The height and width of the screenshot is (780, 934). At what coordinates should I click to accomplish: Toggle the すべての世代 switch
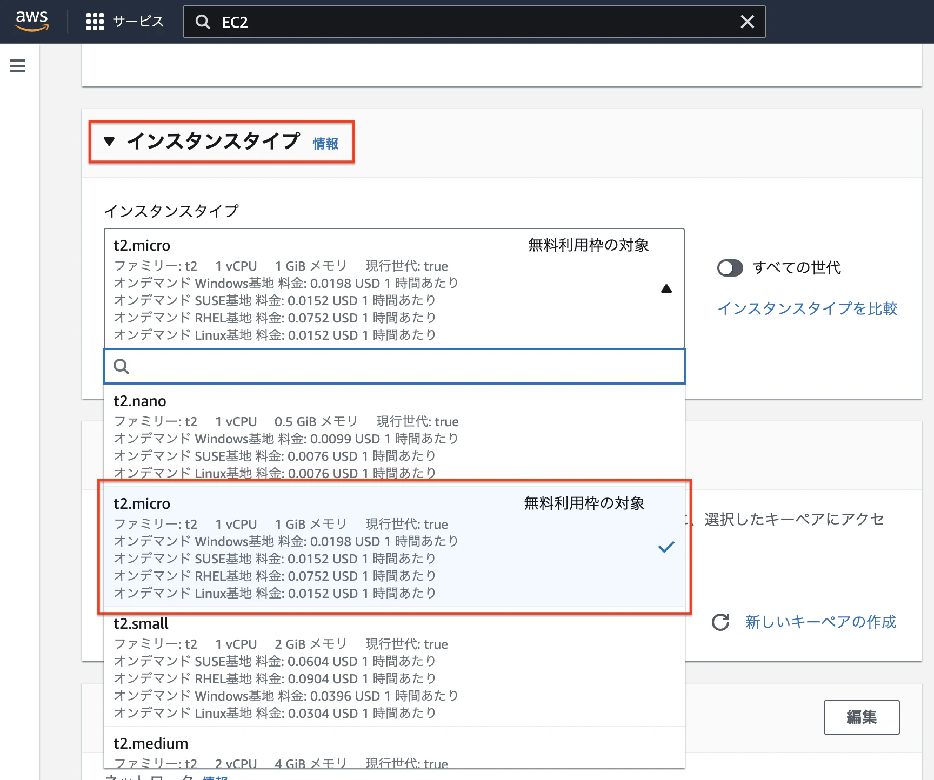click(730, 267)
